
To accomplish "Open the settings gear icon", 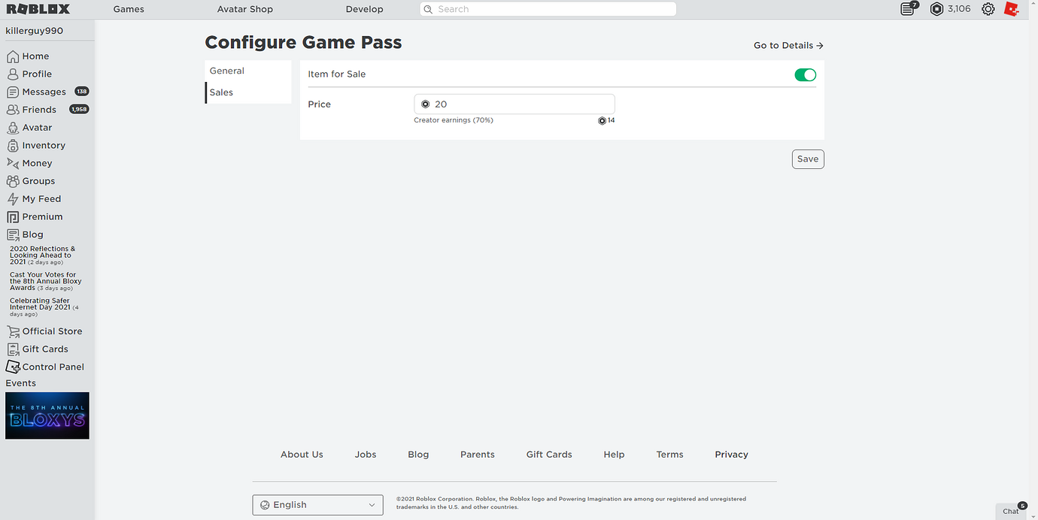I will (x=988, y=9).
